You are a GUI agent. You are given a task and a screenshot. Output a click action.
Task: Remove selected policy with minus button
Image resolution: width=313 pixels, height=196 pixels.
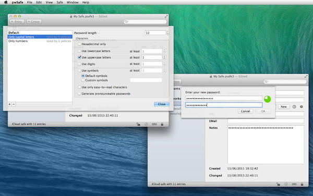point(14,104)
